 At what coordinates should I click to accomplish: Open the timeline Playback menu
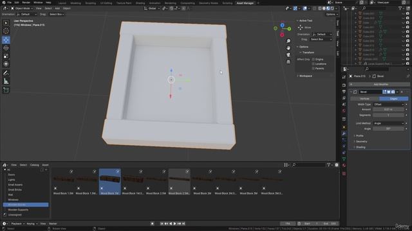point(17,224)
